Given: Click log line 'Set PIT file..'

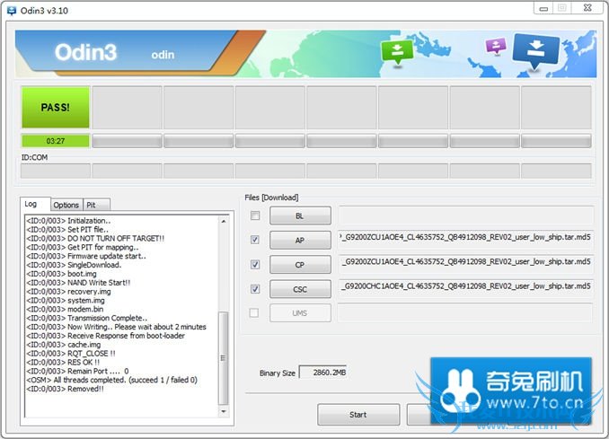Looking at the screenshot, I should point(67,230).
